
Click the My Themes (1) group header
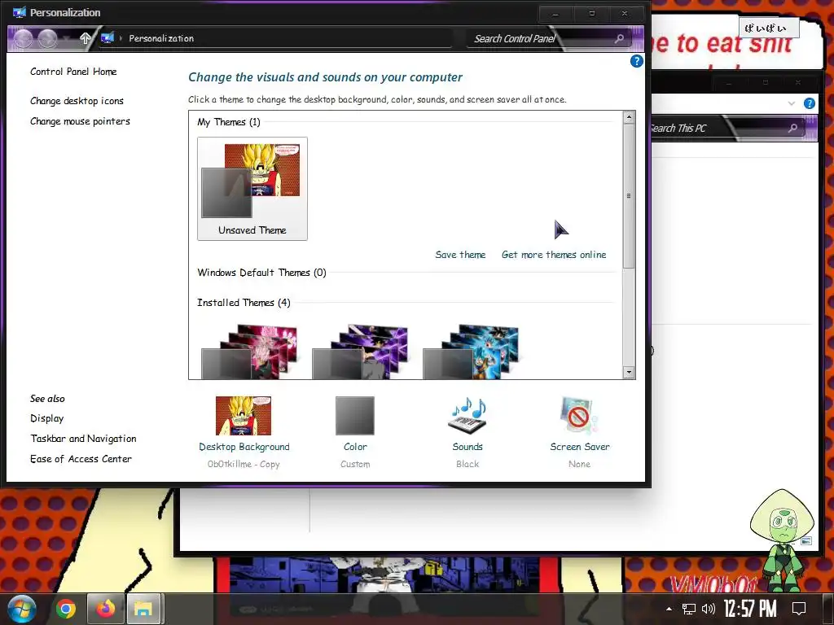coord(229,122)
